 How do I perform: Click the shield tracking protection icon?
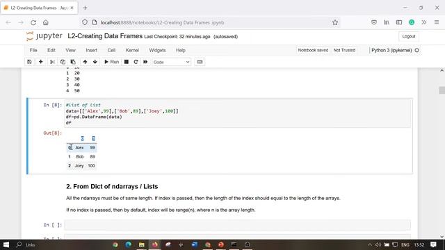click(x=85, y=22)
